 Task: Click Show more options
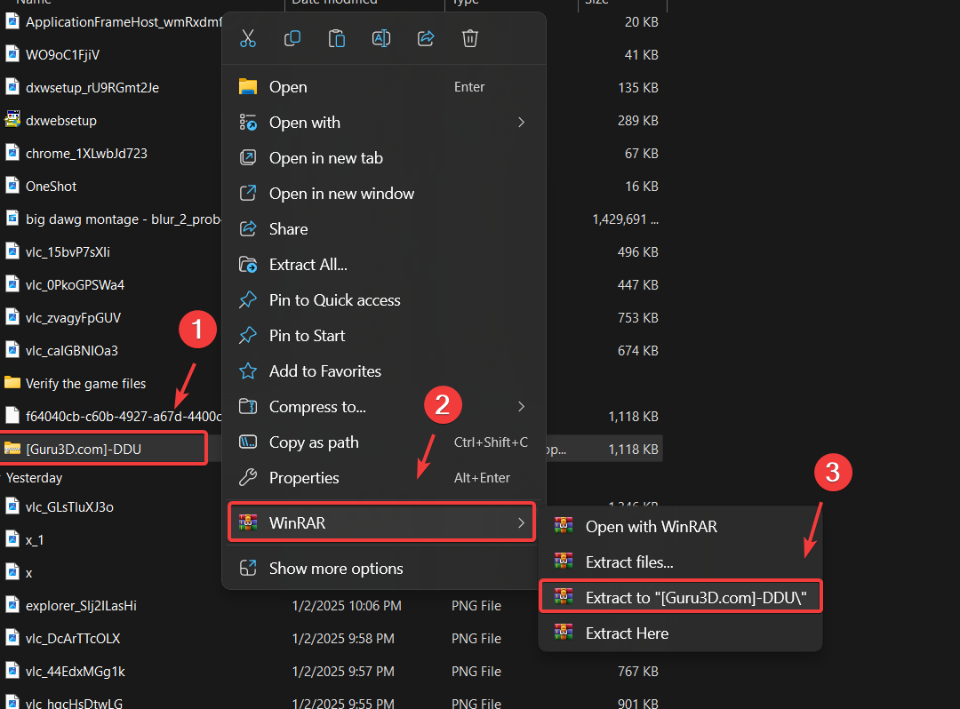point(336,569)
